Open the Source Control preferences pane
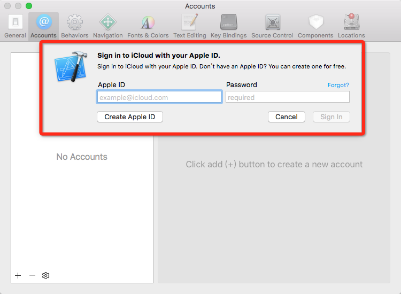401x294 pixels. click(272, 26)
